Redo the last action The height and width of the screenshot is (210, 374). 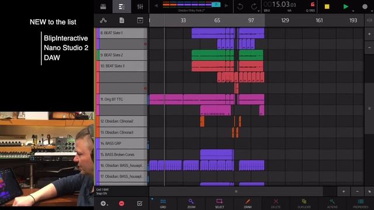pos(254,6)
